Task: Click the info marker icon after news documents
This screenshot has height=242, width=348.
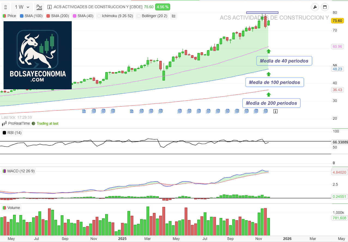Action: pyautogui.click(x=275, y=111)
